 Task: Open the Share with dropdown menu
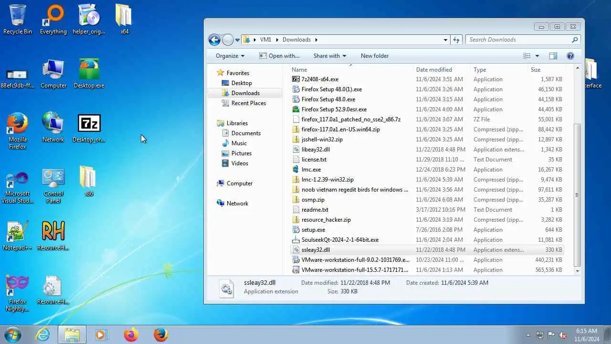330,56
